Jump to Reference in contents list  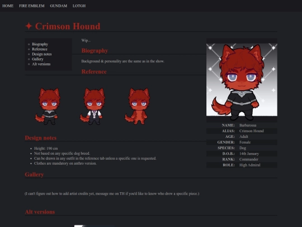pyautogui.click(x=40, y=49)
